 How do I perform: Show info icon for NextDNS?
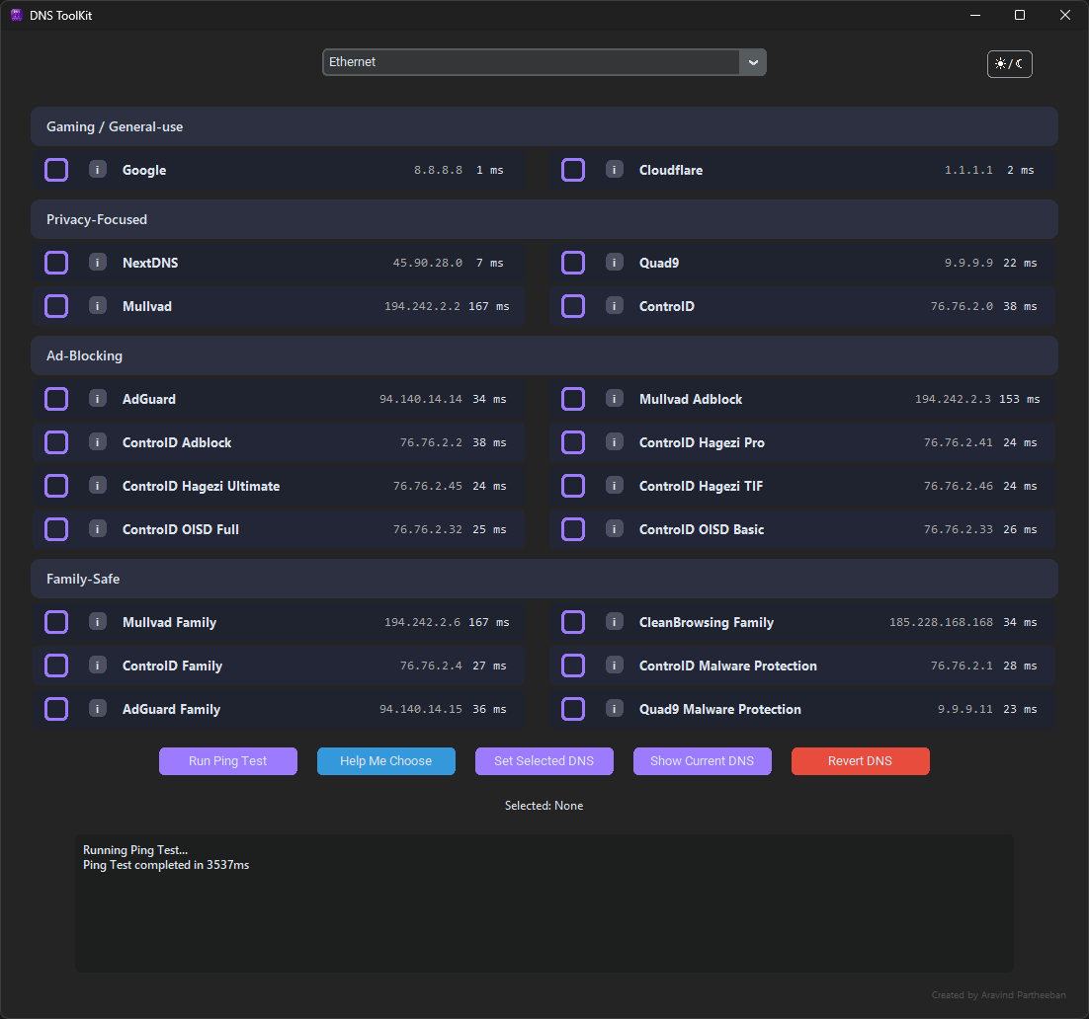pyautogui.click(x=97, y=263)
